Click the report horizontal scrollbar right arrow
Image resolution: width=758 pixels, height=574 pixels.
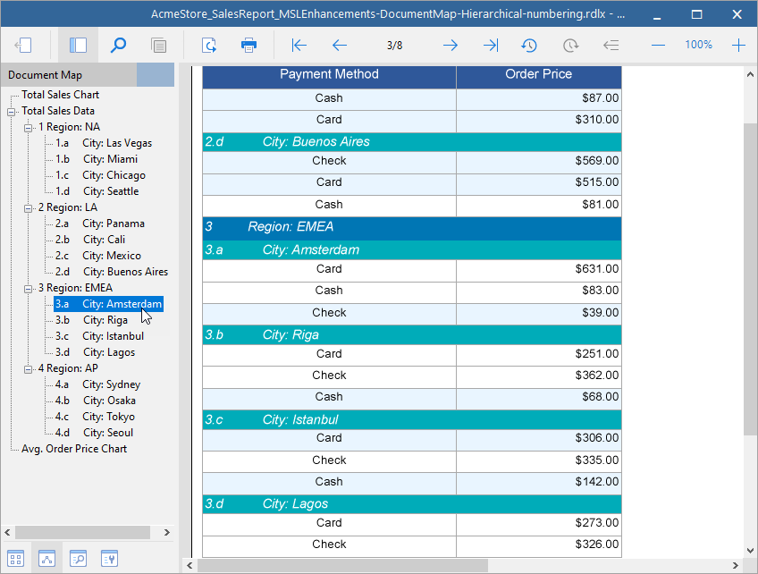pyautogui.click(x=736, y=565)
